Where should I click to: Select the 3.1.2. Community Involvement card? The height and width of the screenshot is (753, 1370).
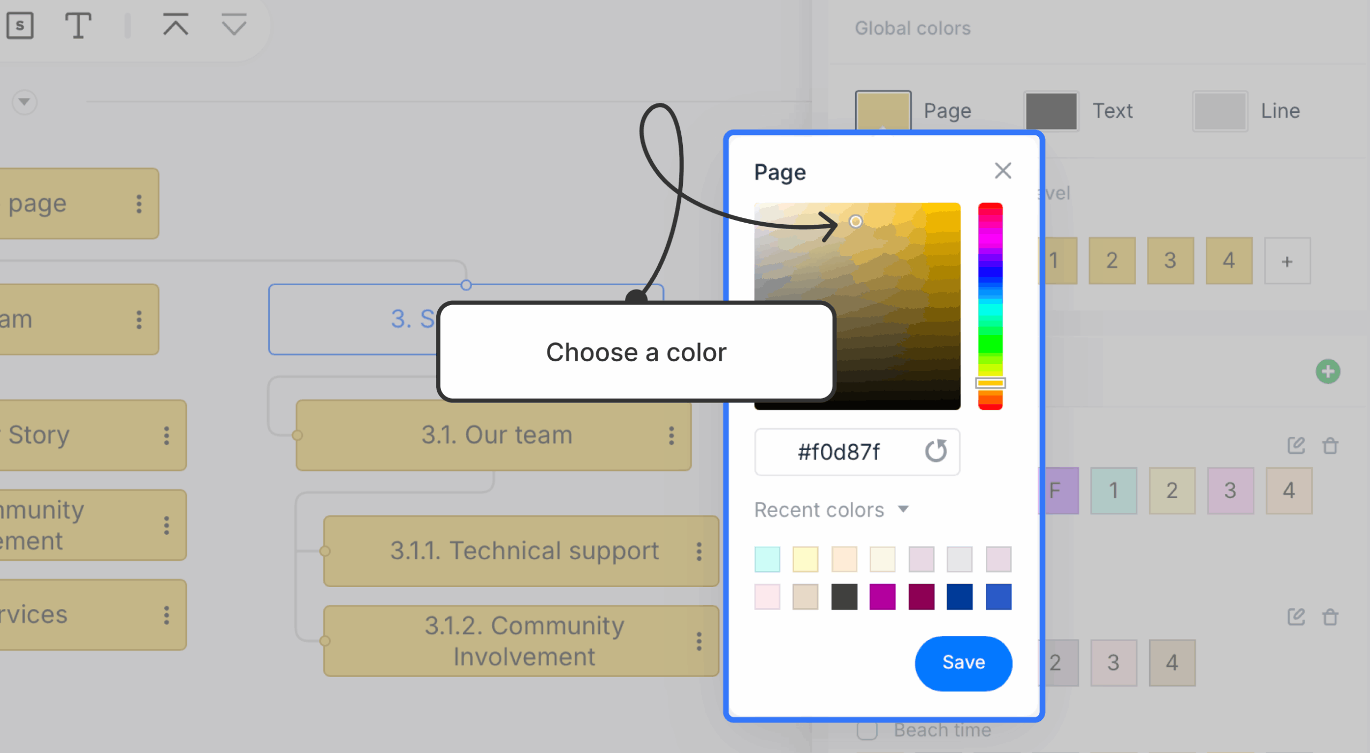click(521, 641)
